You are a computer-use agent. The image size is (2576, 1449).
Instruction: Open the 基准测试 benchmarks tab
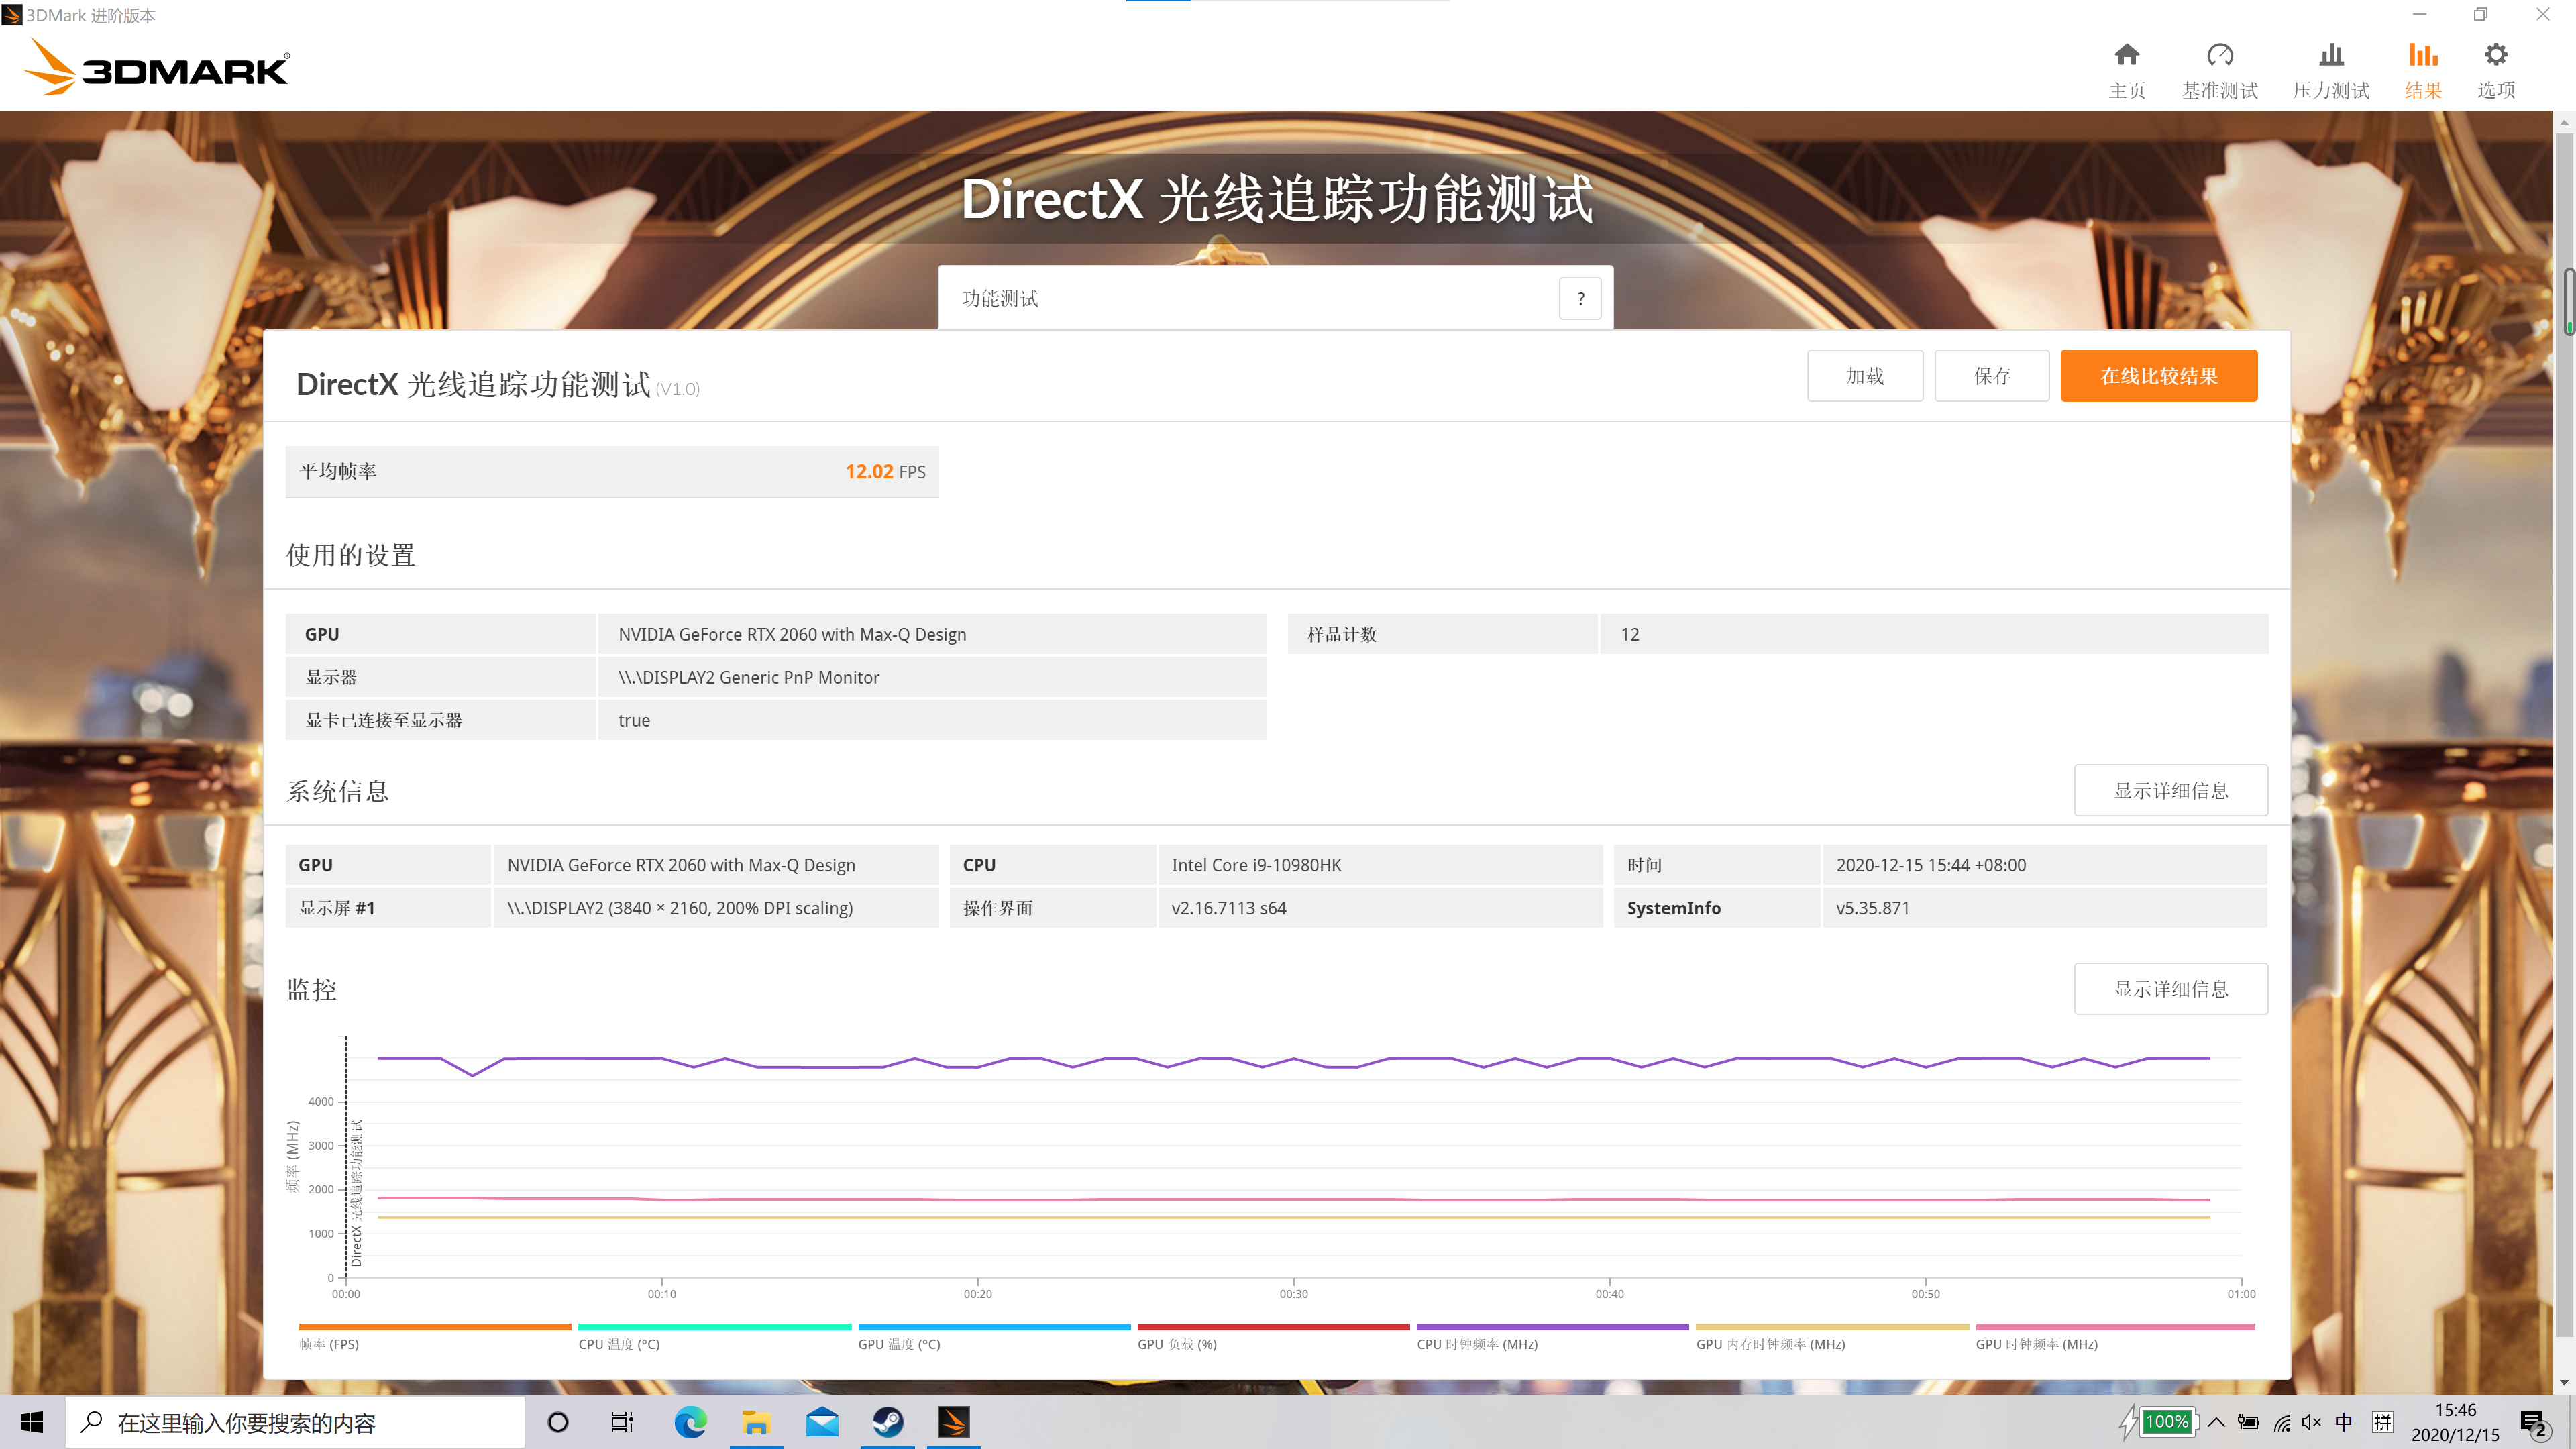[x=2219, y=70]
